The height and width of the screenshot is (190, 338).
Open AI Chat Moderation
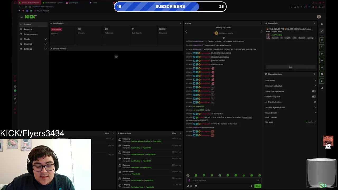[x=290, y=102]
